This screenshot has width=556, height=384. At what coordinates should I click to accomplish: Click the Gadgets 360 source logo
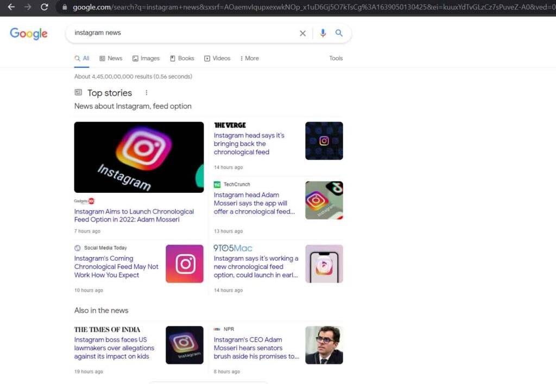point(84,201)
